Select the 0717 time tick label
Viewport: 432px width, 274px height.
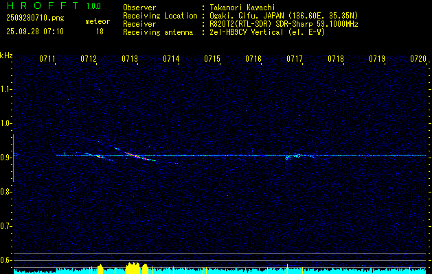pos(295,59)
